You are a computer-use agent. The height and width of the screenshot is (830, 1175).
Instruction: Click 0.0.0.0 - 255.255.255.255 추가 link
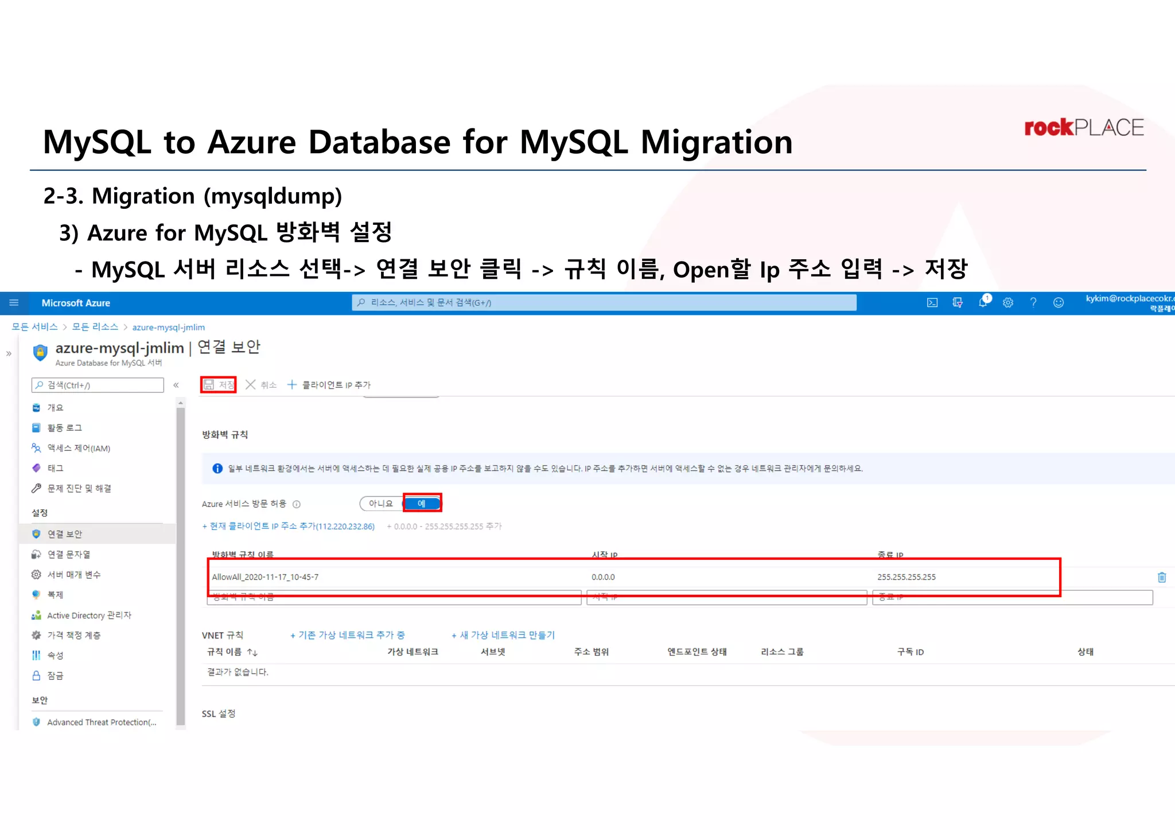click(x=445, y=527)
